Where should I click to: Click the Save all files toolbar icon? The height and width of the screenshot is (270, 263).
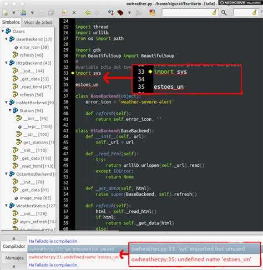tap(50, 13)
